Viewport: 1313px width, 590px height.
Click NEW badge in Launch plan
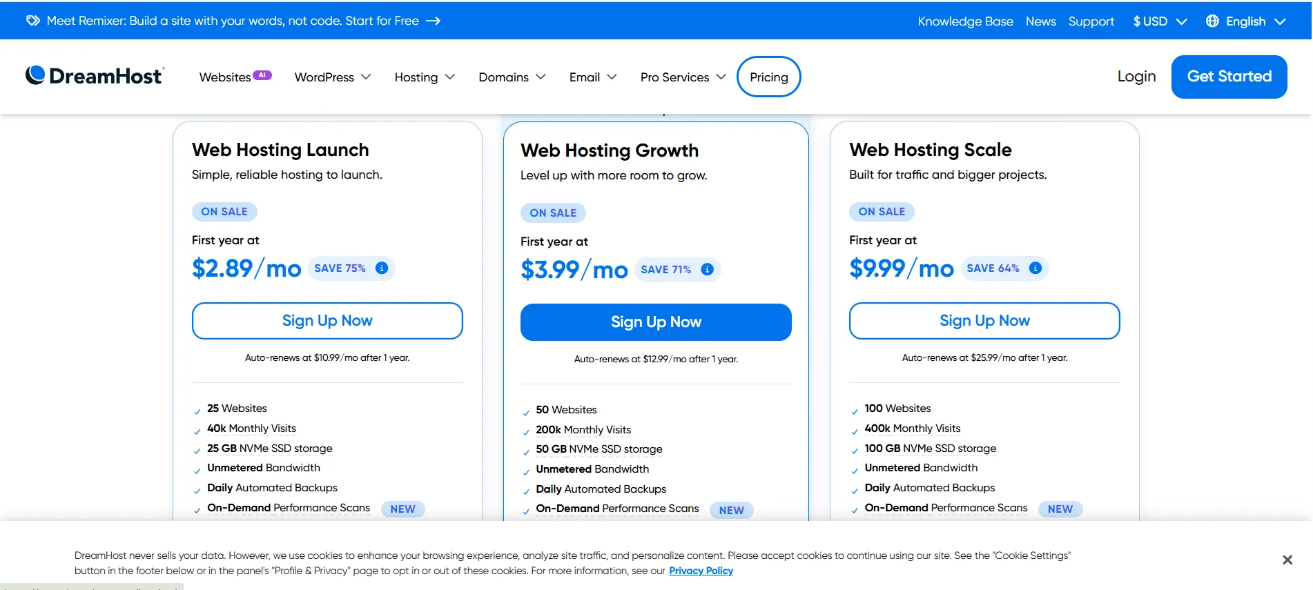point(403,509)
